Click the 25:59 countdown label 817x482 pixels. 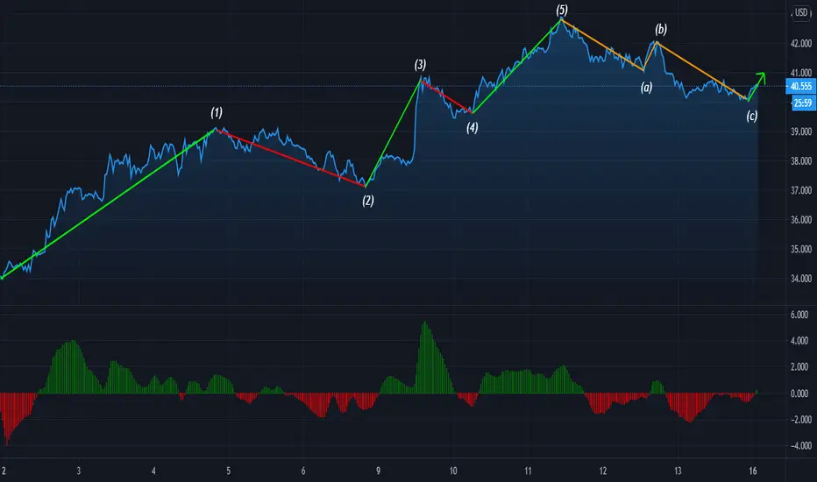pos(803,103)
